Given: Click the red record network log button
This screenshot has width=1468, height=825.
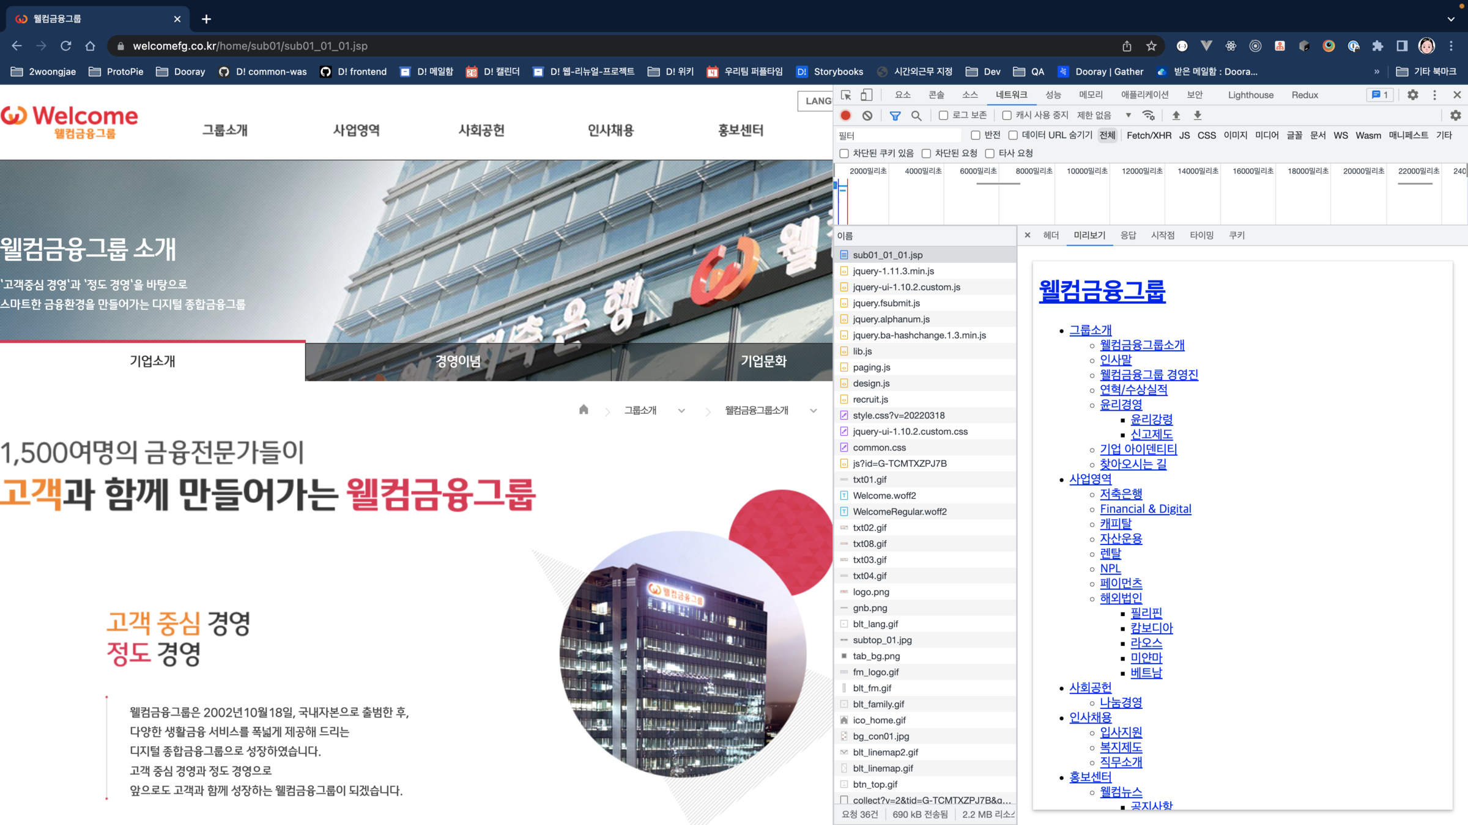Looking at the screenshot, I should [846, 116].
